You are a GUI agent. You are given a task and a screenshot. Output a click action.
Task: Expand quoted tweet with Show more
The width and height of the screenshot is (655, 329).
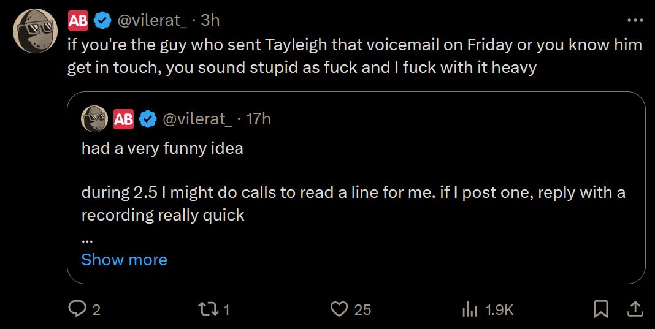[x=124, y=260]
